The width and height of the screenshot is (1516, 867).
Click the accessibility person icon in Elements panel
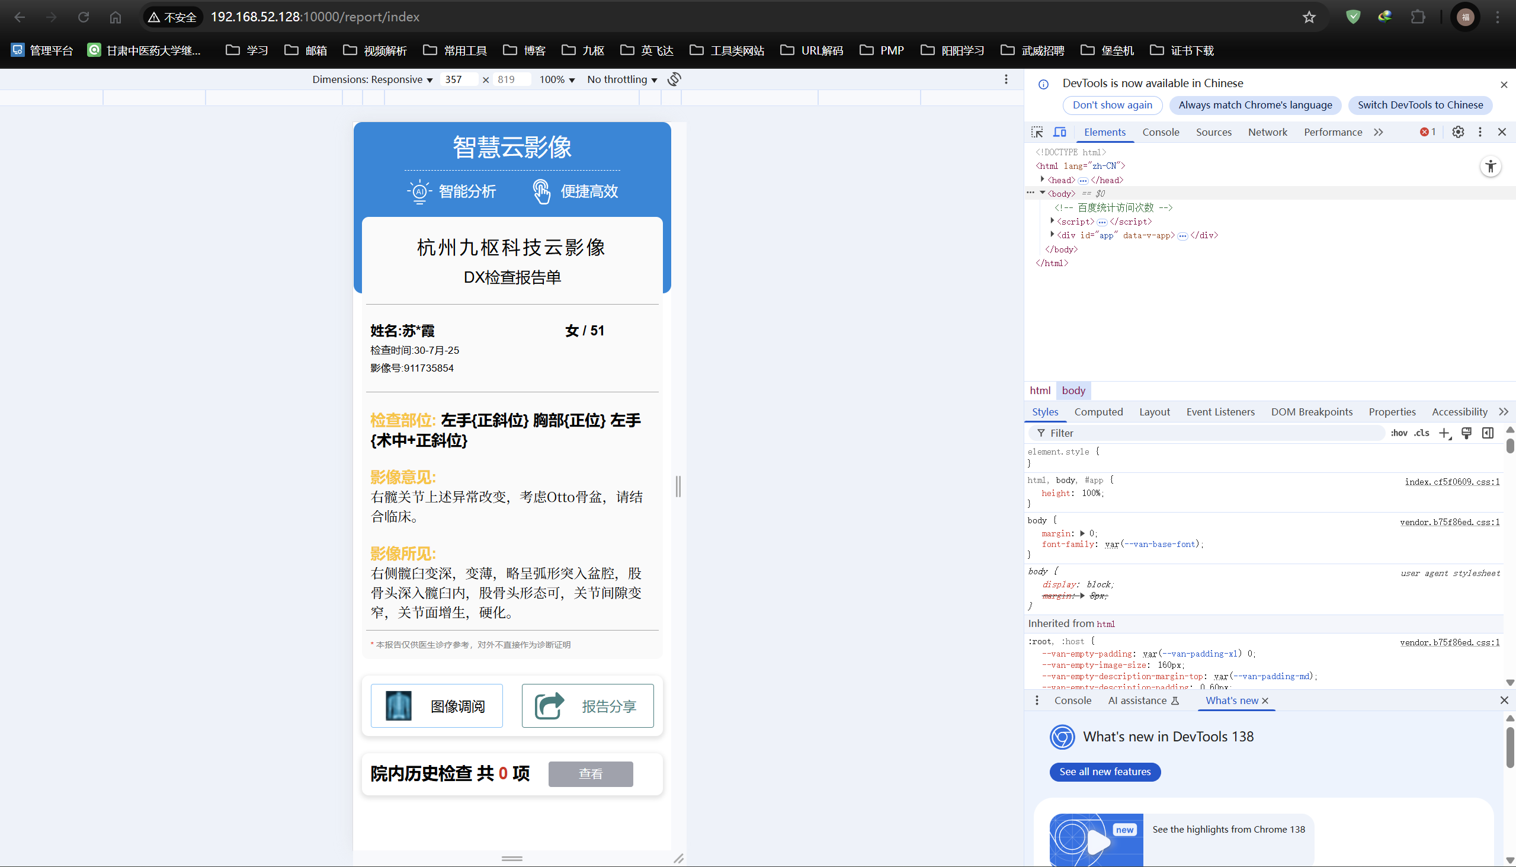point(1491,166)
